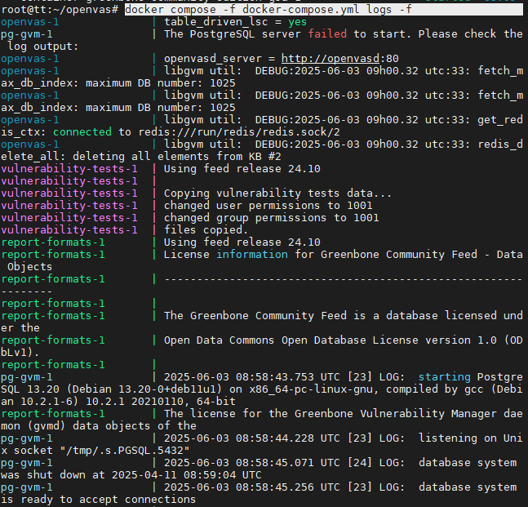This screenshot has height=507, width=528.
Task: Select 'redis:///run/redis/redis.sock/2' path
Action: pos(239,131)
